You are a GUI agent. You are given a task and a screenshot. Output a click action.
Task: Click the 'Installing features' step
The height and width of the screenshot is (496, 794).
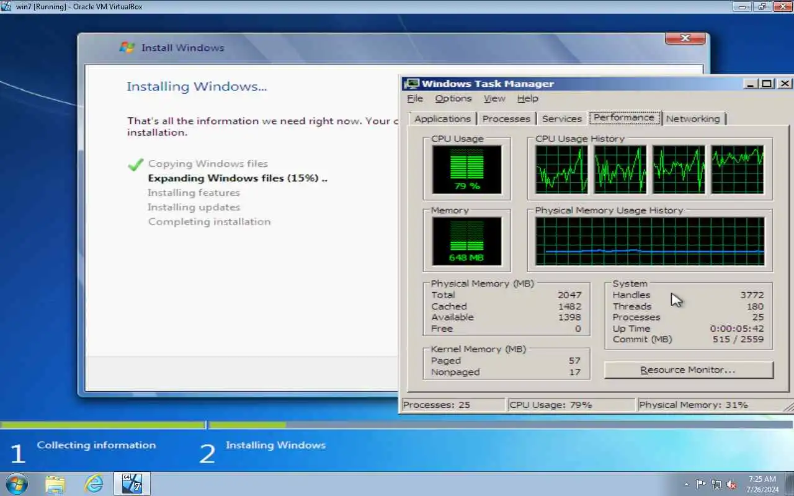pyautogui.click(x=194, y=193)
